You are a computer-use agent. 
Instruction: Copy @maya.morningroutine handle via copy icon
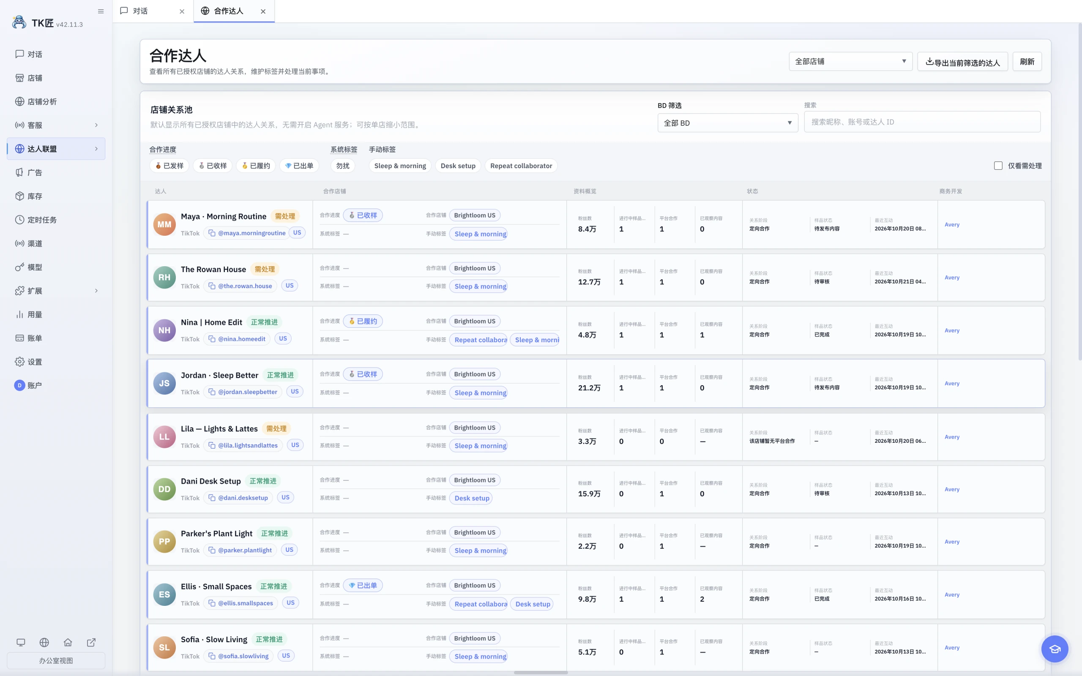pyautogui.click(x=212, y=233)
